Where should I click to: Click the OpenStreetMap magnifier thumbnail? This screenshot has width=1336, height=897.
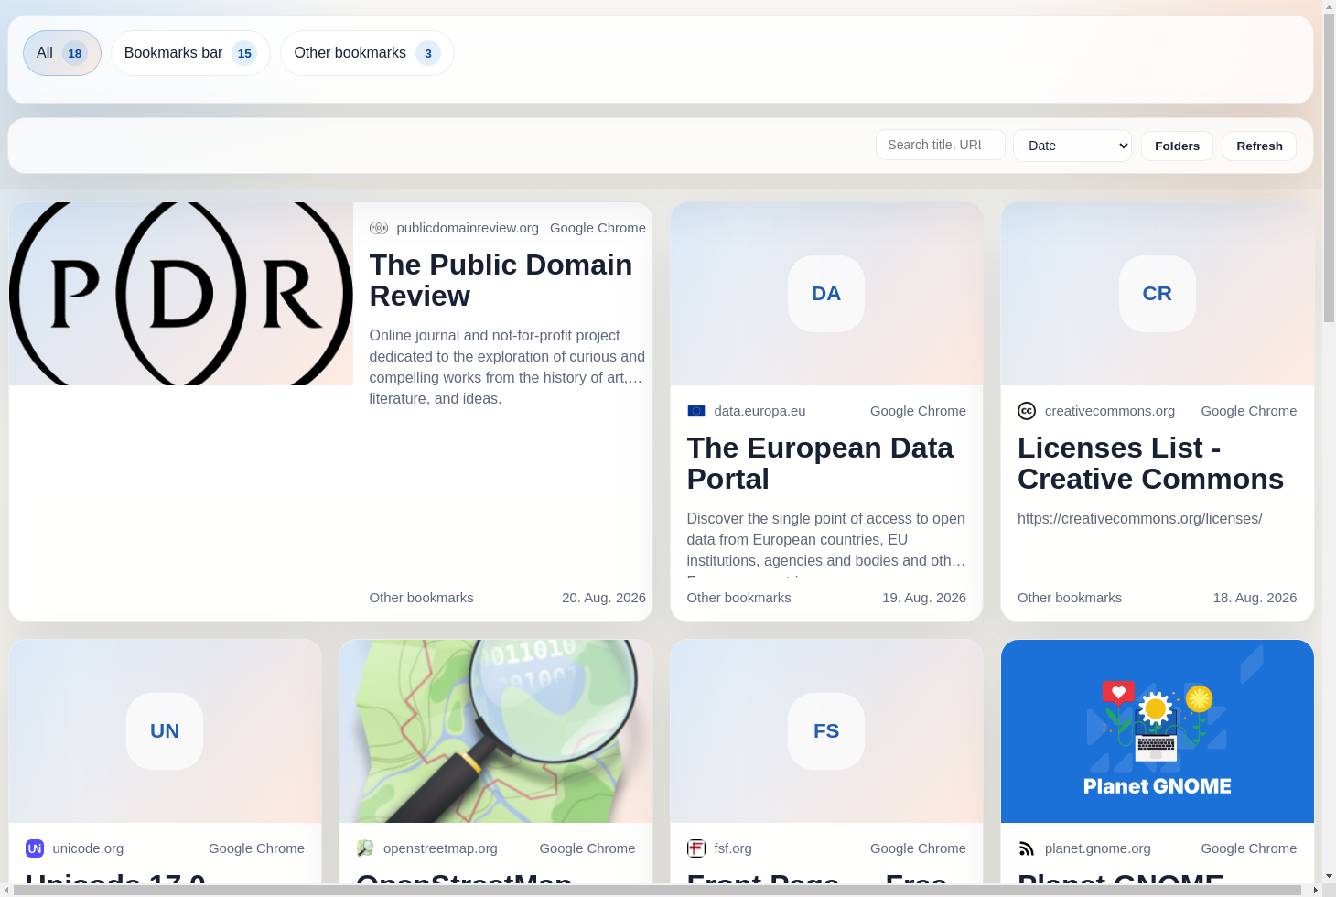click(496, 731)
